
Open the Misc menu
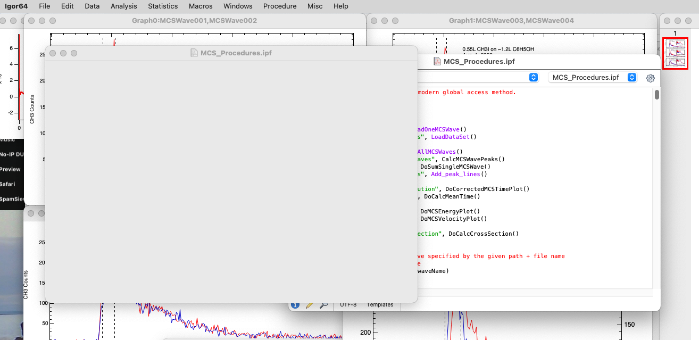(x=315, y=6)
